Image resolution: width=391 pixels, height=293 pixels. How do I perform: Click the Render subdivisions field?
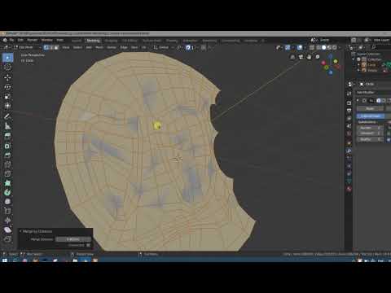[370, 128]
